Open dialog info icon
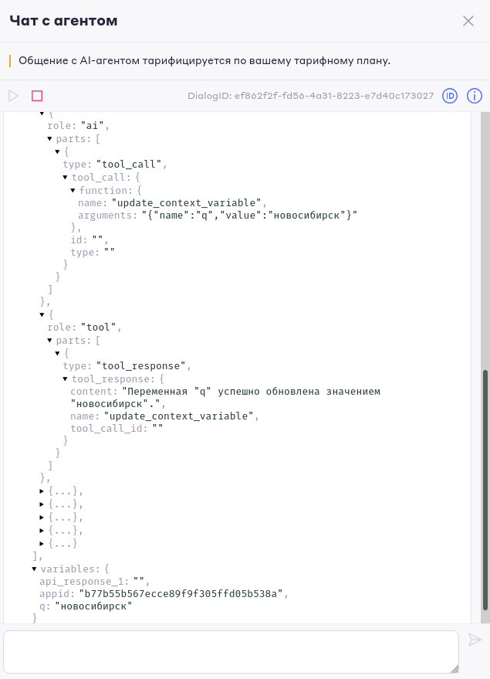This screenshot has width=490, height=679. (x=475, y=96)
